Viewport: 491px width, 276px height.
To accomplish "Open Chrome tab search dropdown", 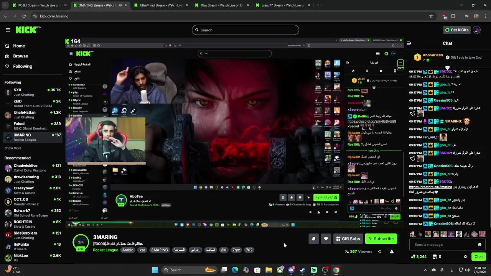I will click(5, 5).
